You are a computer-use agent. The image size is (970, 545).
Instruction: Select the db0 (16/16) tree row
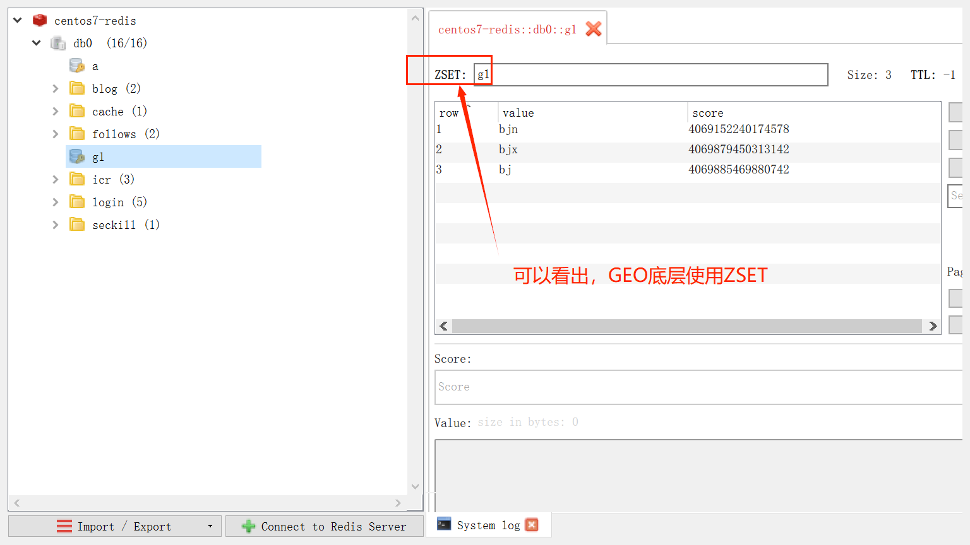(110, 43)
